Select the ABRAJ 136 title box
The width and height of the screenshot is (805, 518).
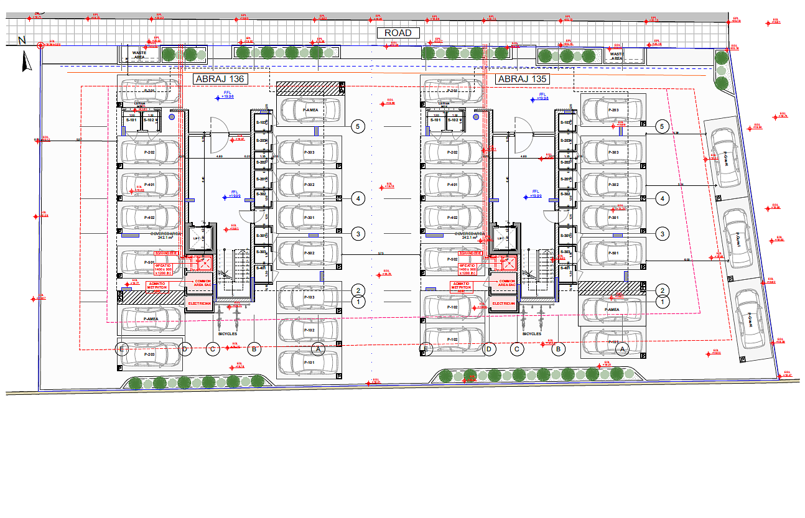tap(220, 79)
